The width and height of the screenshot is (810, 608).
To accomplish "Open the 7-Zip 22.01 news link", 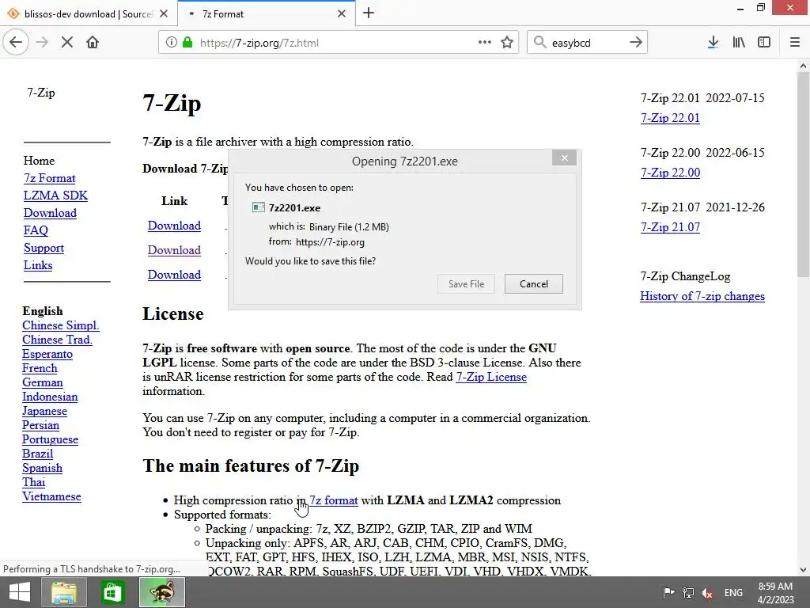I will click(x=670, y=118).
